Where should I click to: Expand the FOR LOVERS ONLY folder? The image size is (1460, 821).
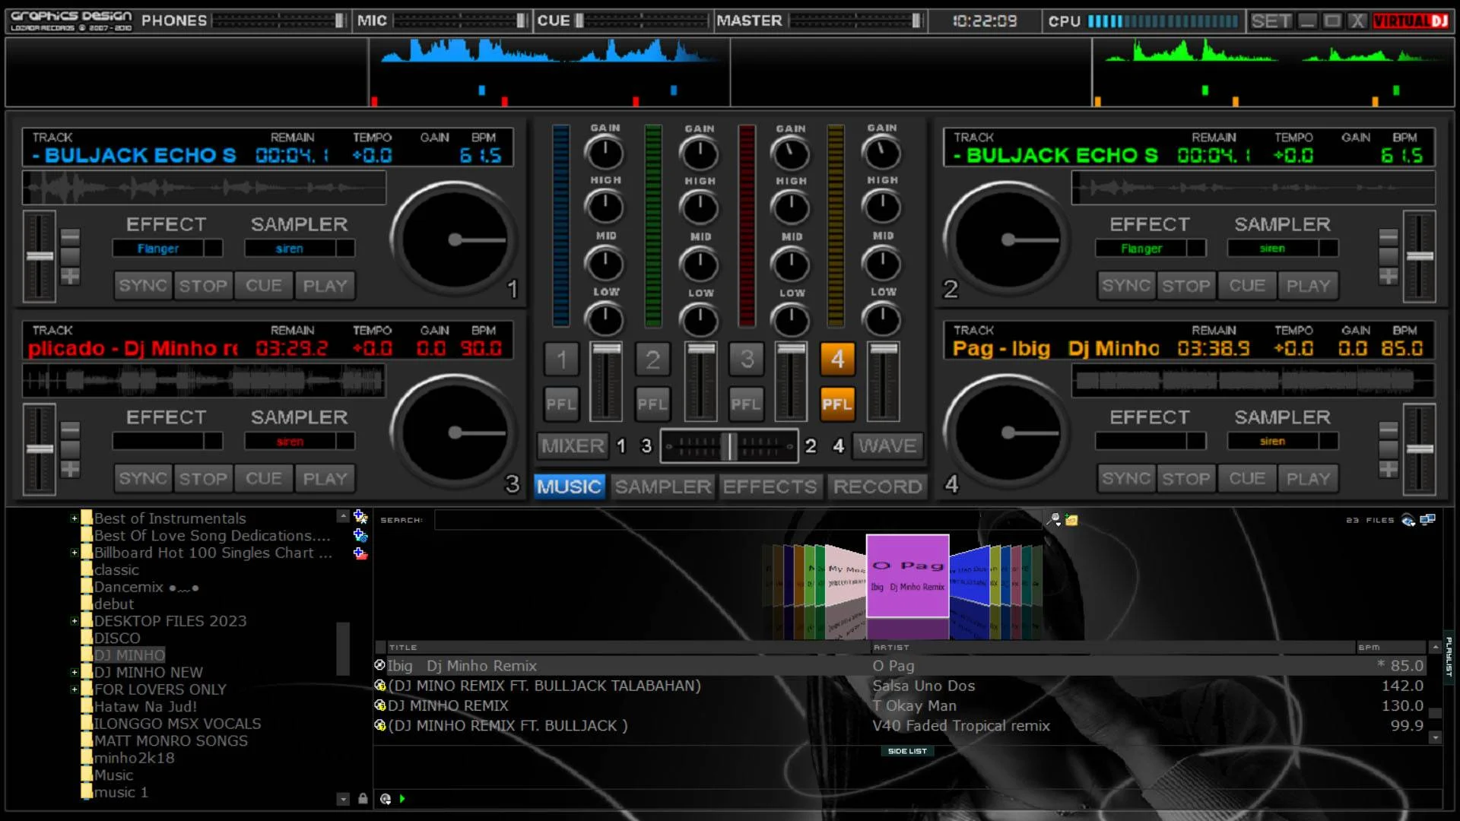(74, 689)
